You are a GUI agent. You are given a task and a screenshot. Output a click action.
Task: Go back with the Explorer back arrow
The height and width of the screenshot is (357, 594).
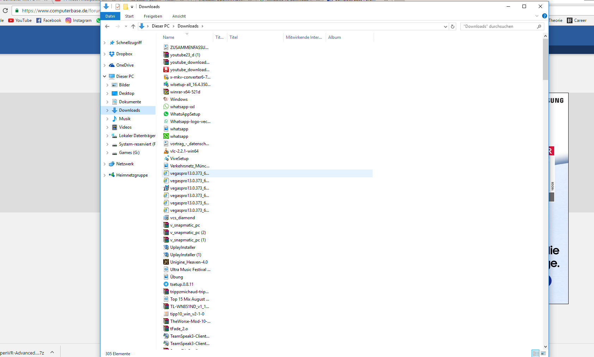pos(107,26)
